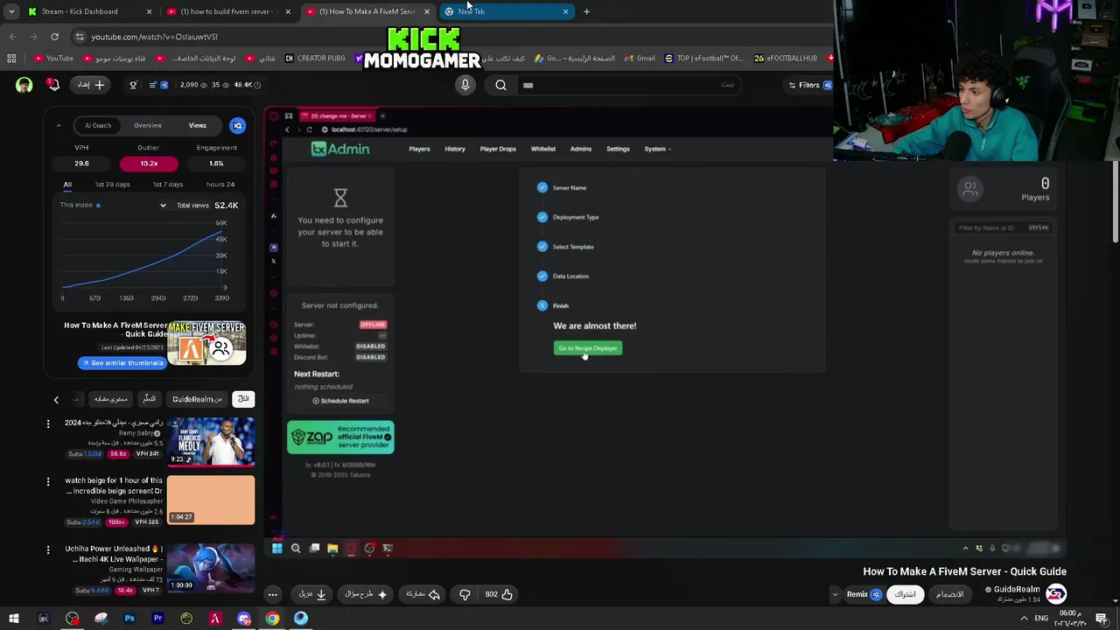Click site info icon in address bar

pos(80,37)
